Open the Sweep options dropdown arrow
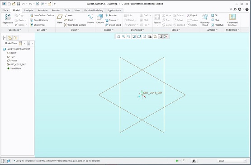The width and height of the screenshot is (251, 165). pyautogui.click(x=118, y=20)
